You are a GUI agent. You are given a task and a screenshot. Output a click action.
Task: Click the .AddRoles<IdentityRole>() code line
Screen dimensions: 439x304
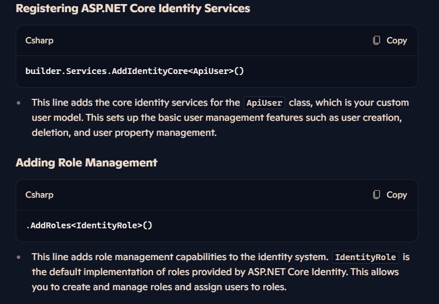pyautogui.click(x=89, y=225)
